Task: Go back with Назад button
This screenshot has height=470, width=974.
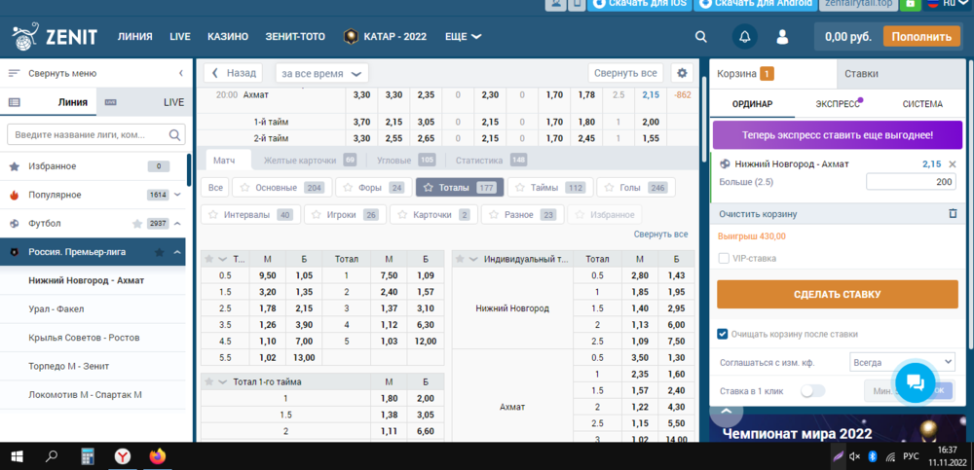Action: pyautogui.click(x=233, y=73)
